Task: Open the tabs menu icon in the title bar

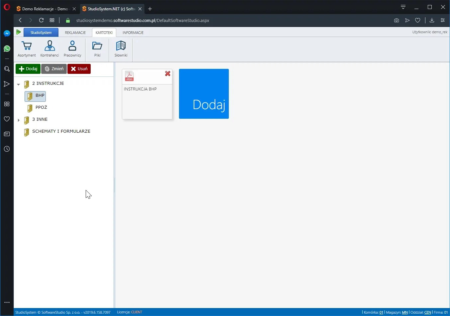Action: pos(403,7)
